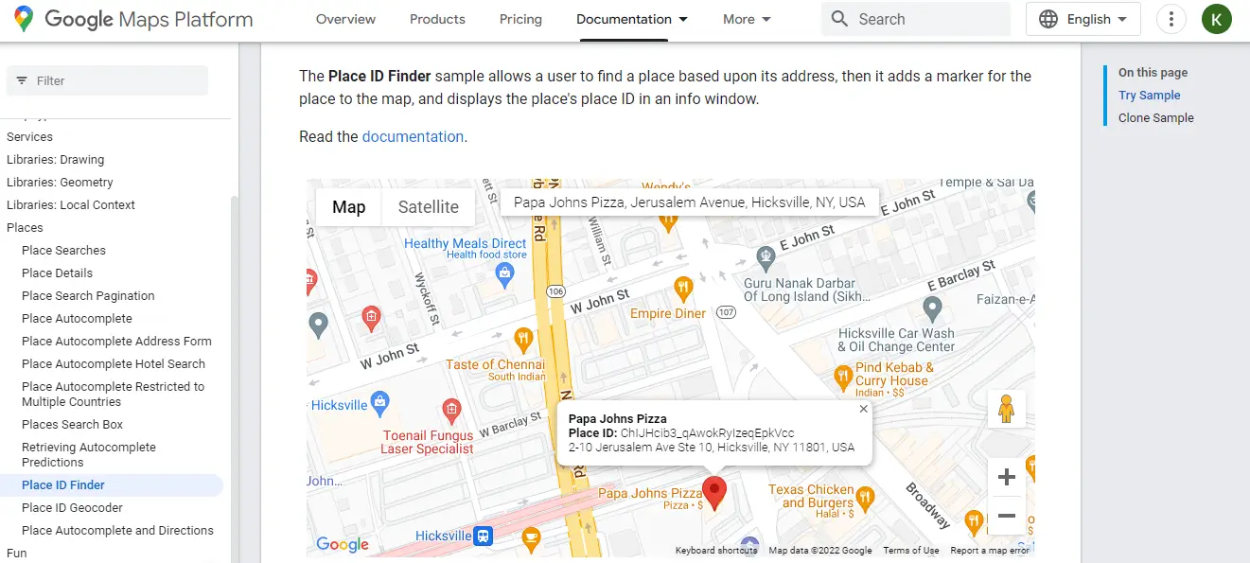Click the Hicksville Car Wash gray pin
1250x563 pixels.
point(932,308)
